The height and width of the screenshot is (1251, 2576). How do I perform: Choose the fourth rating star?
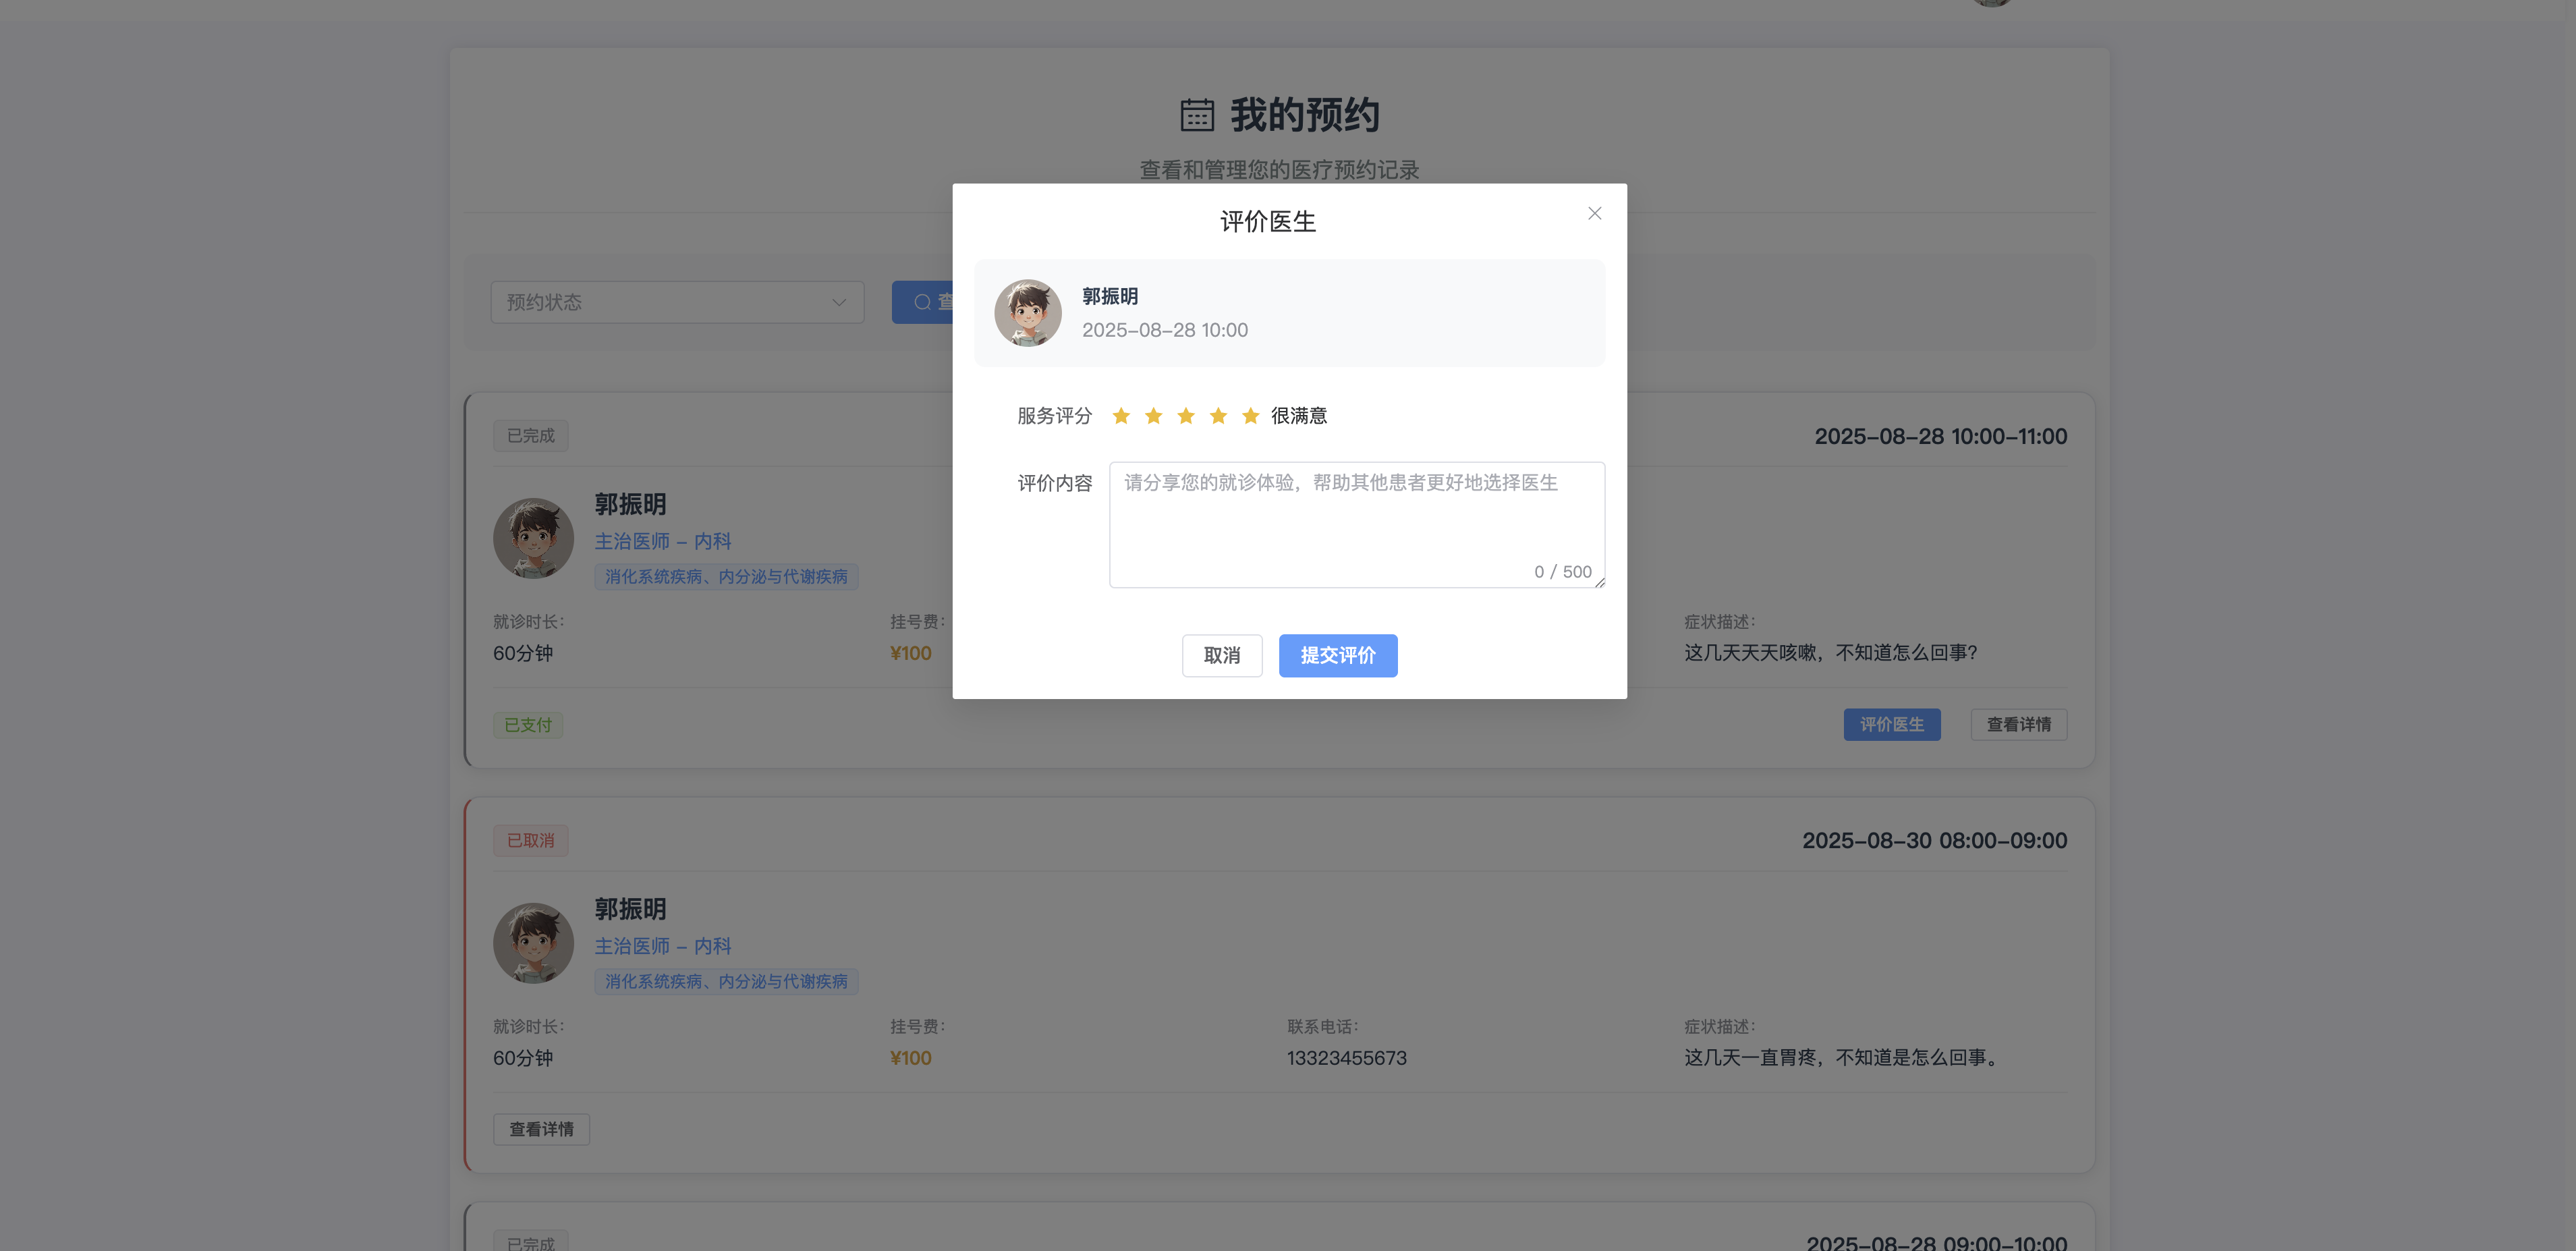(1218, 416)
